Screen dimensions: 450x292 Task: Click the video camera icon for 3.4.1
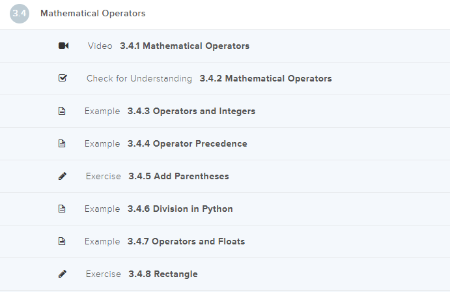coord(63,46)
